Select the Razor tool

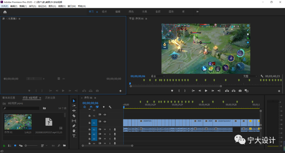(74, 116)
